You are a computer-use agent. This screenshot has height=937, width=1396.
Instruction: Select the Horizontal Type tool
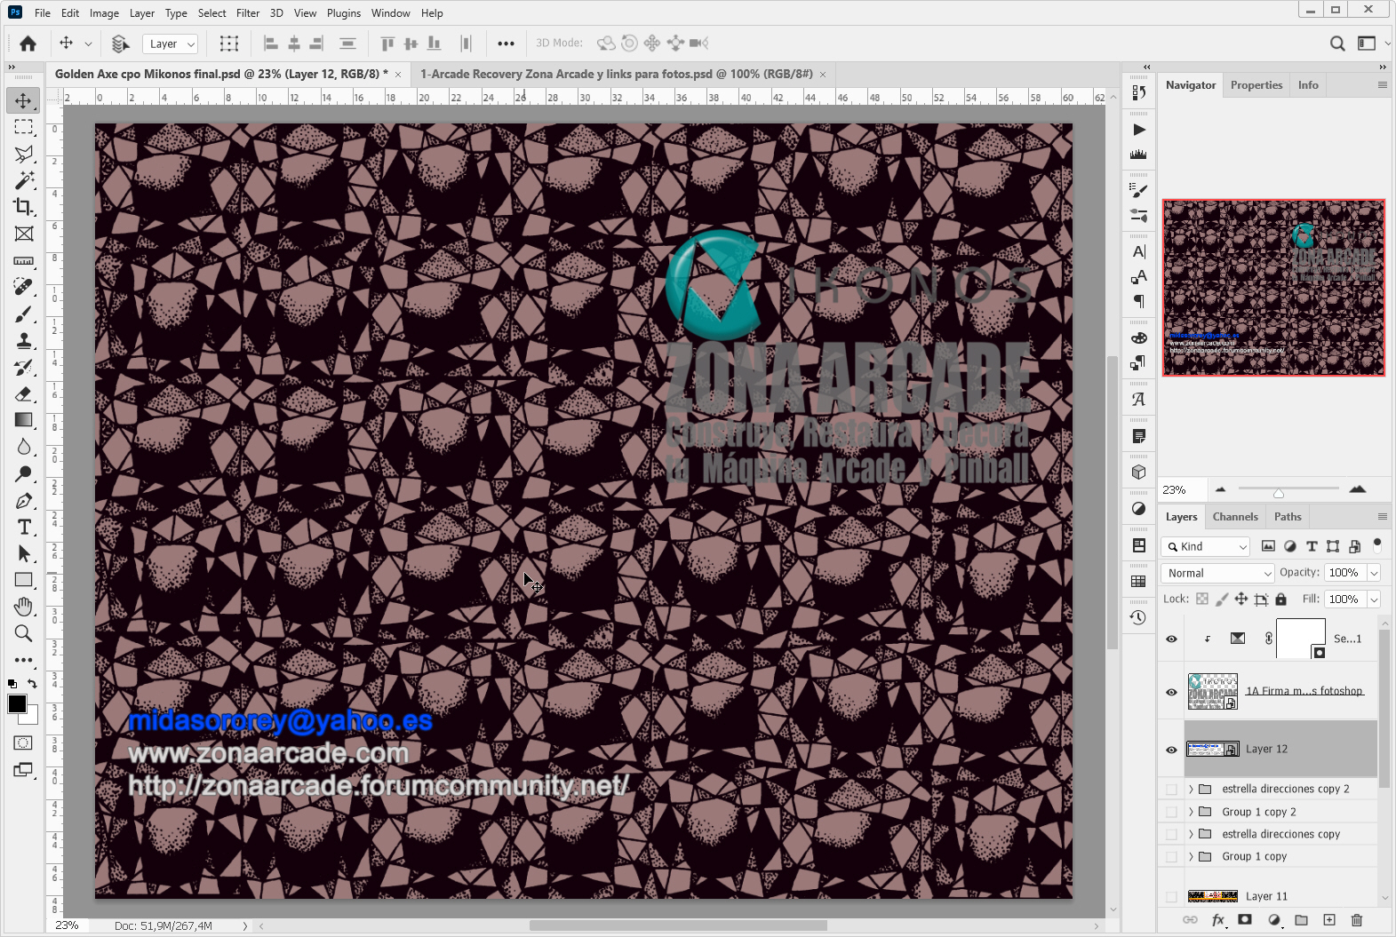[24, 528]
